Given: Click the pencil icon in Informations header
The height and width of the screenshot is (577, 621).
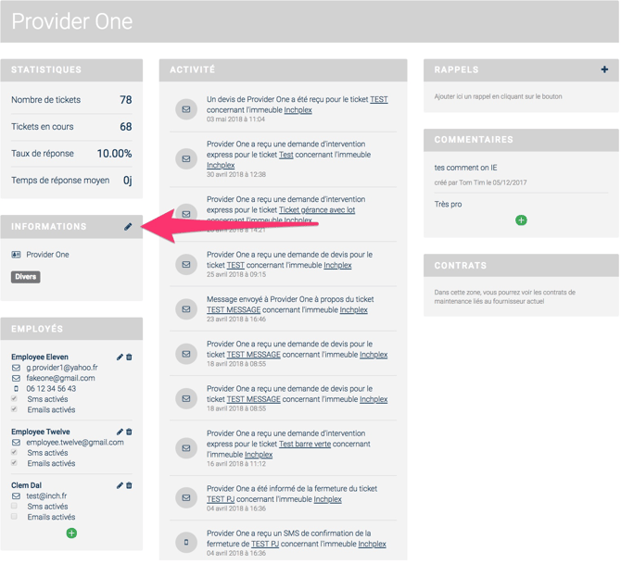Looking at the screenshot, I should pyautogui.click(x=128, y=227).
